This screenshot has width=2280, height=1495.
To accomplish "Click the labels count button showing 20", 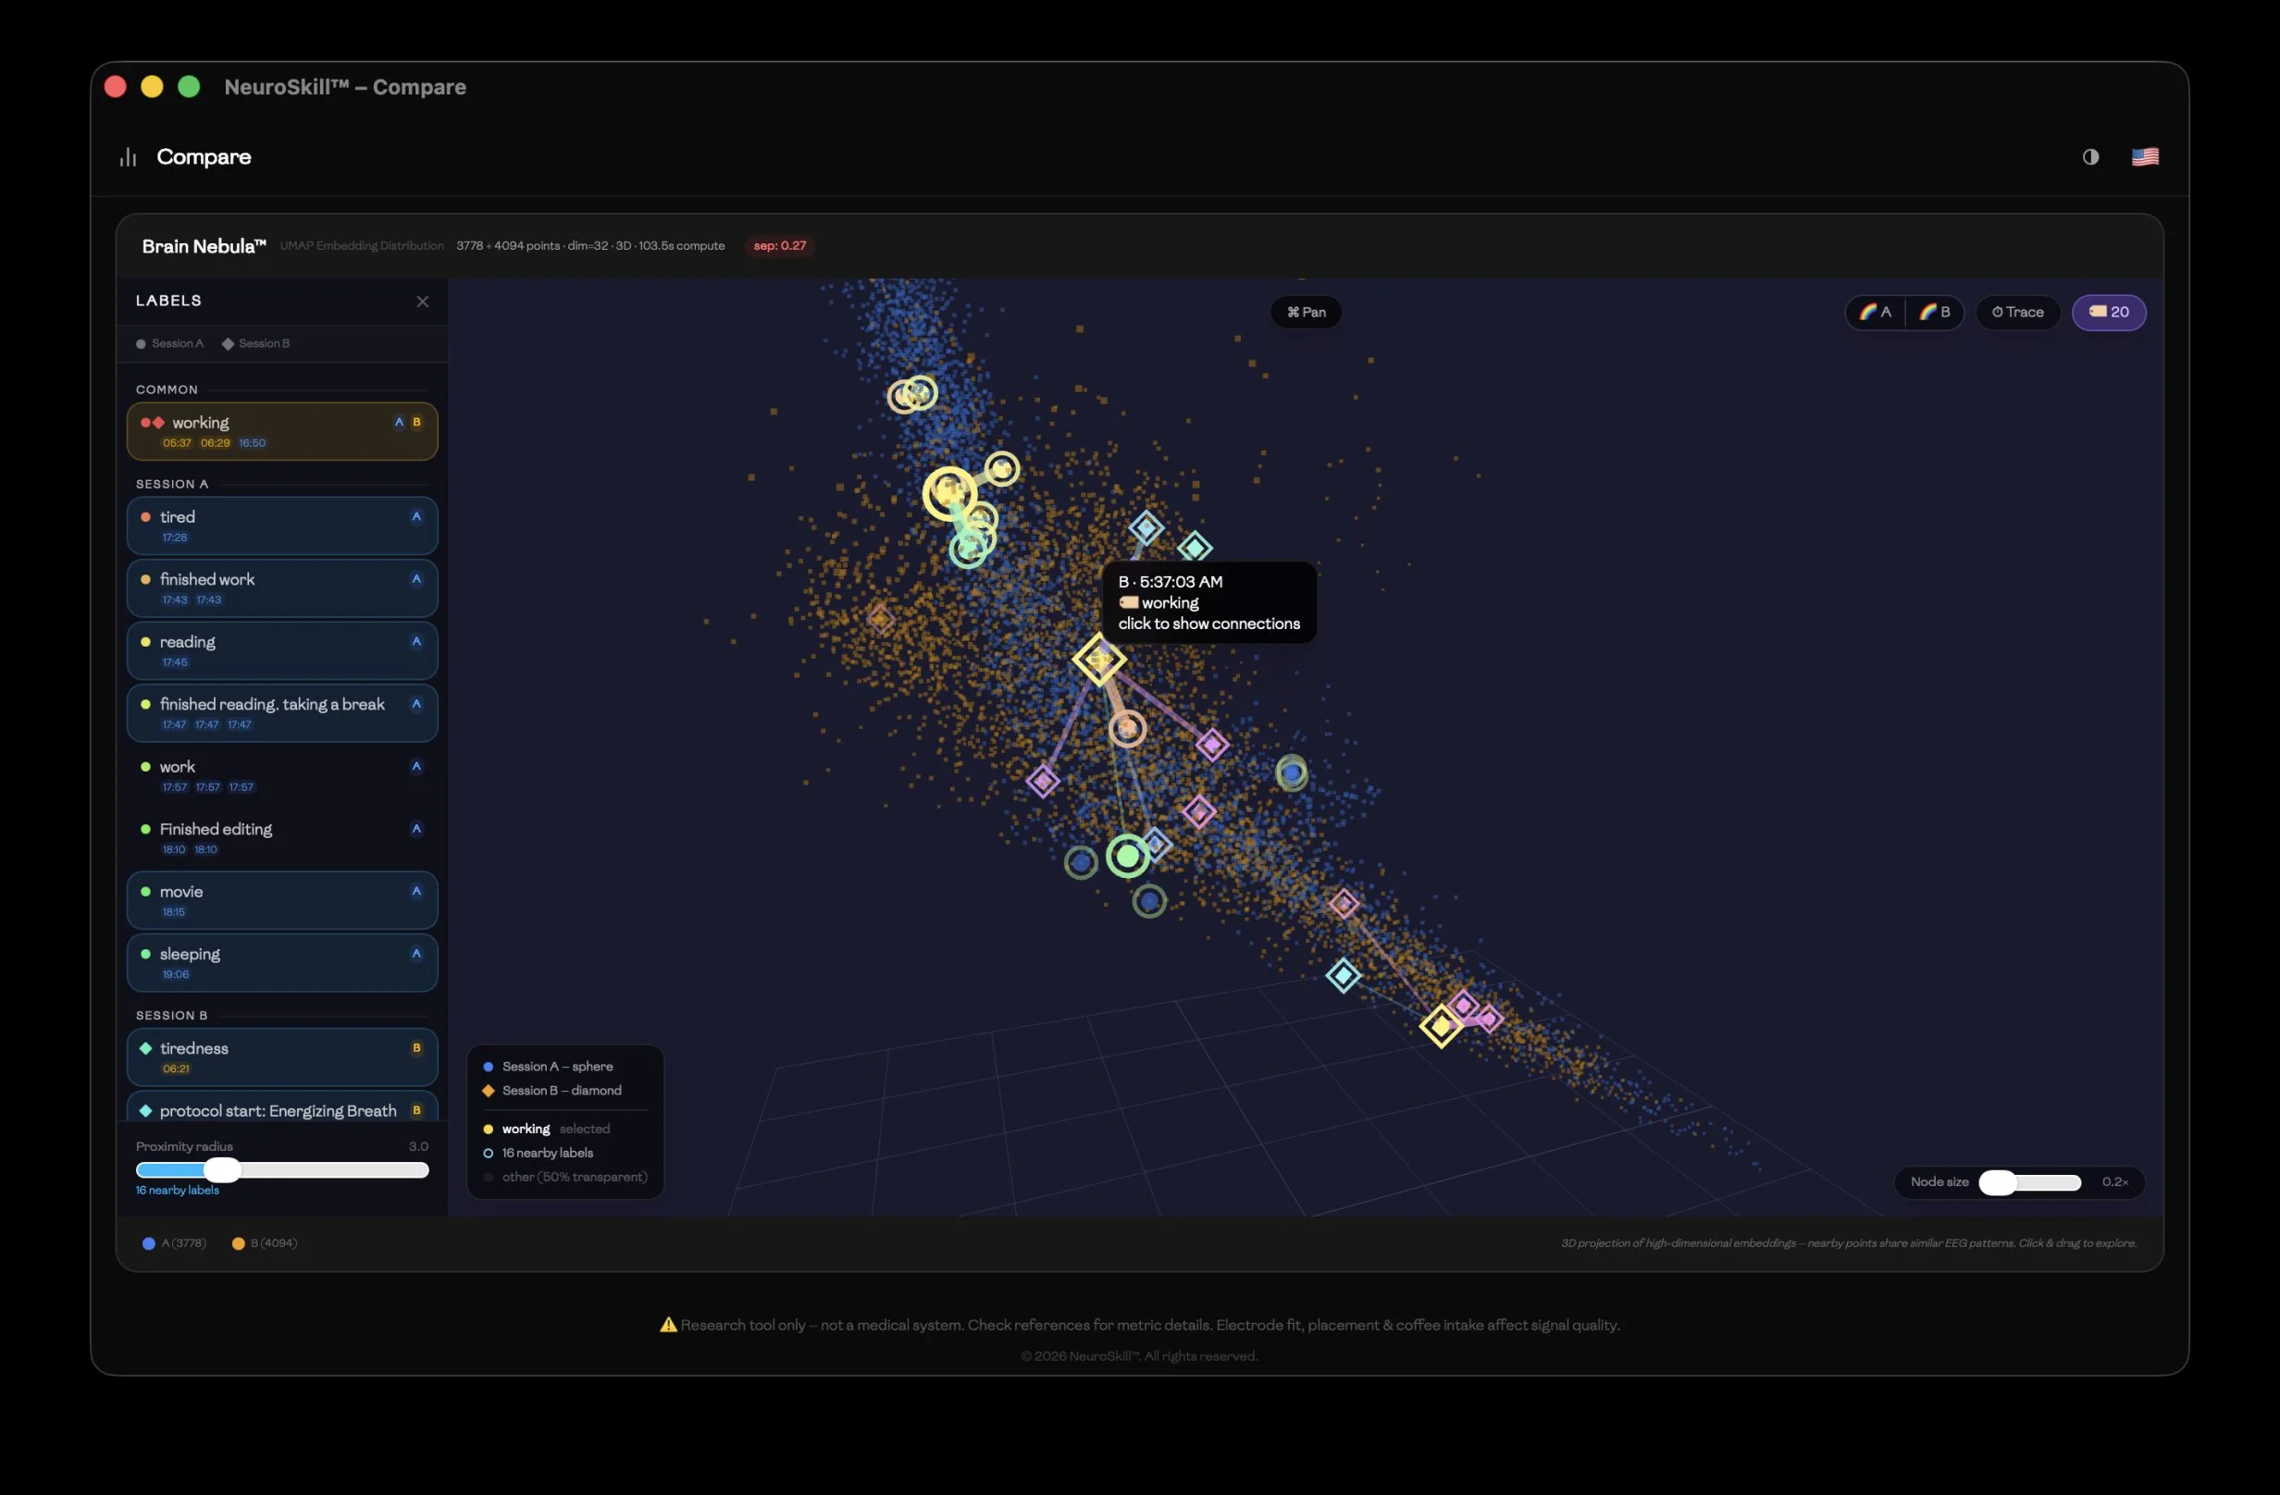I will coord(2109,312).
